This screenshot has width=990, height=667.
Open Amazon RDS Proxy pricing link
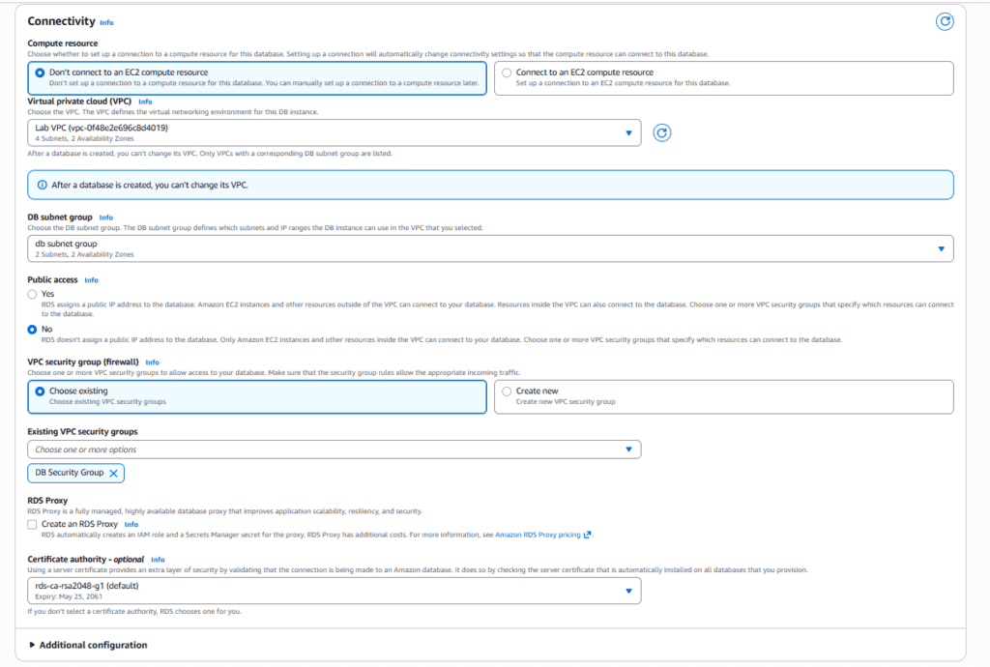[538, 535]
